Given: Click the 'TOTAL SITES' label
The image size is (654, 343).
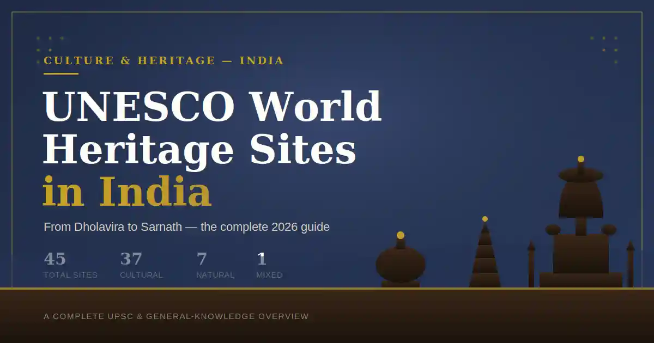Looking at the screenshot, I should [70, 275].
